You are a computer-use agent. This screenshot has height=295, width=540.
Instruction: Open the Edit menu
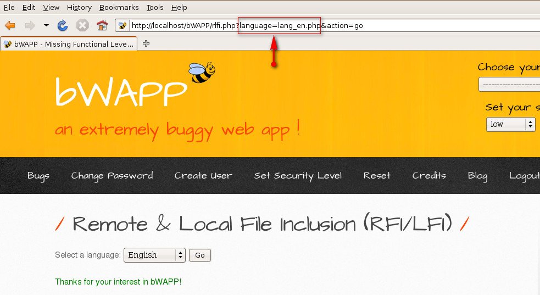[x=29, y=7]
